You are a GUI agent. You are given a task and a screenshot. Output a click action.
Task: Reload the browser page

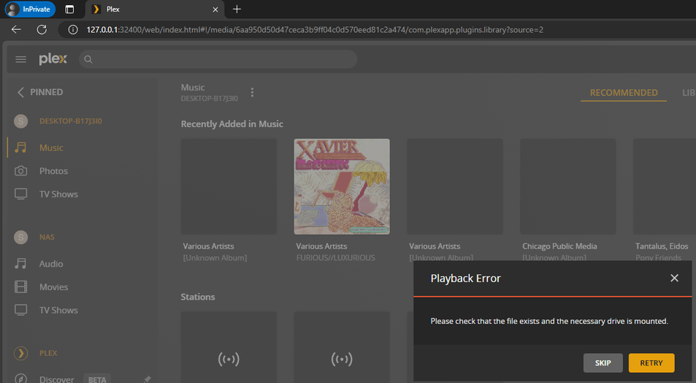pos(42,30)
